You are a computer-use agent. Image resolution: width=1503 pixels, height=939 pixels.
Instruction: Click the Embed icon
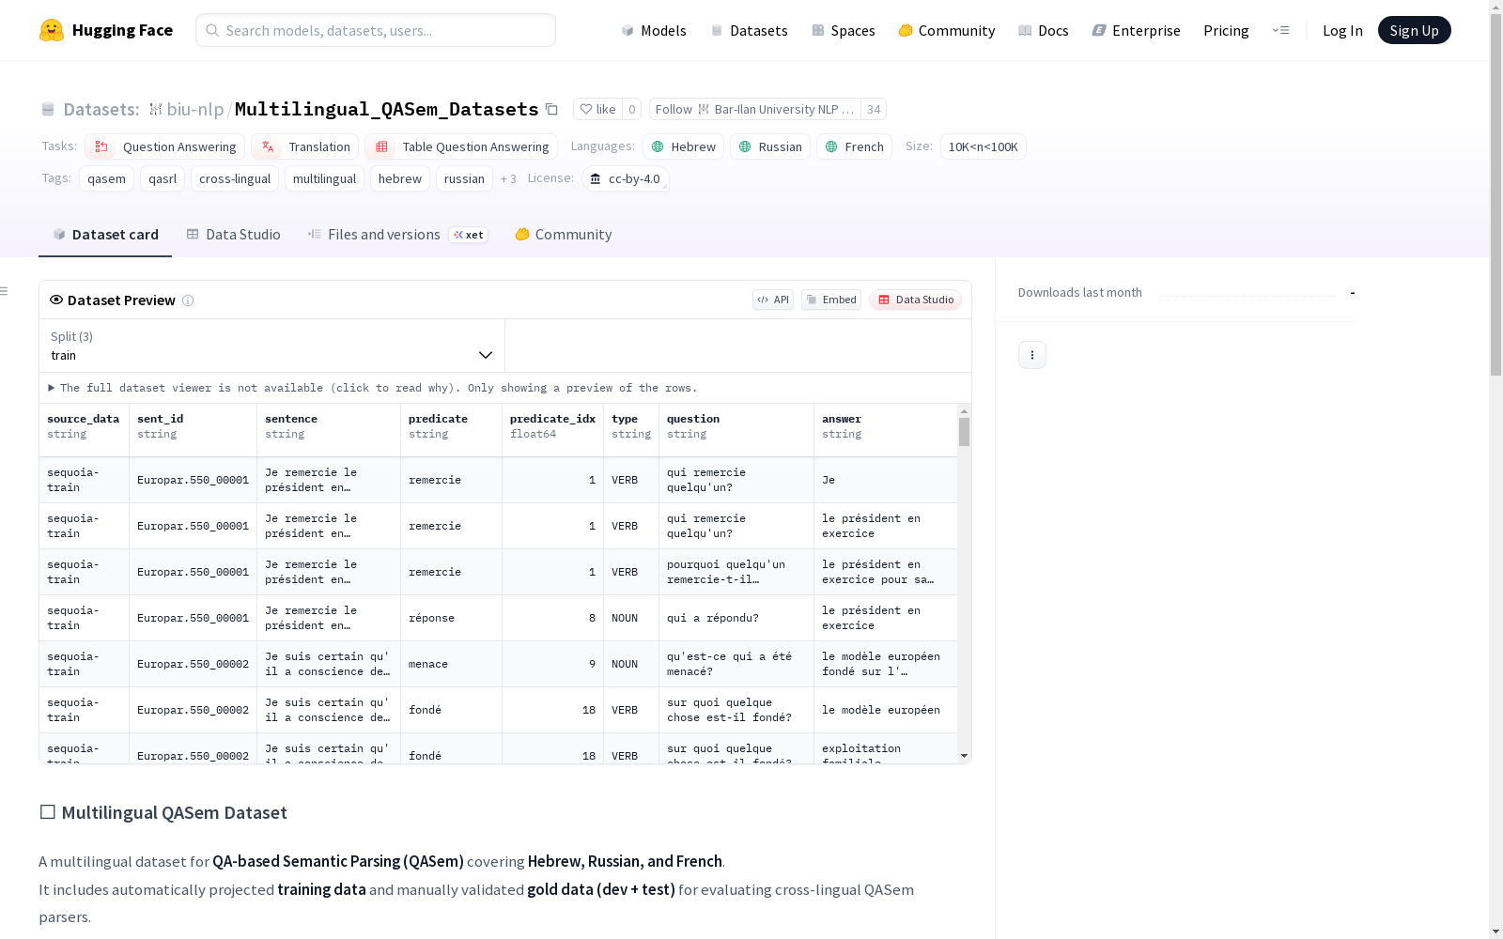pyautogui.click(x=812, y=300)
